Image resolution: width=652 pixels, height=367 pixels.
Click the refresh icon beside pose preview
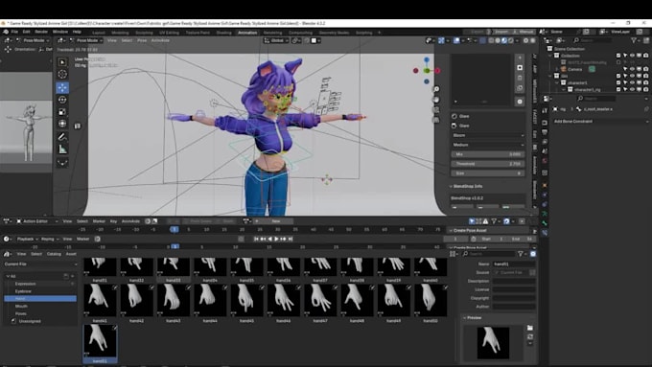pyautogui.click(x=529, y=336)
